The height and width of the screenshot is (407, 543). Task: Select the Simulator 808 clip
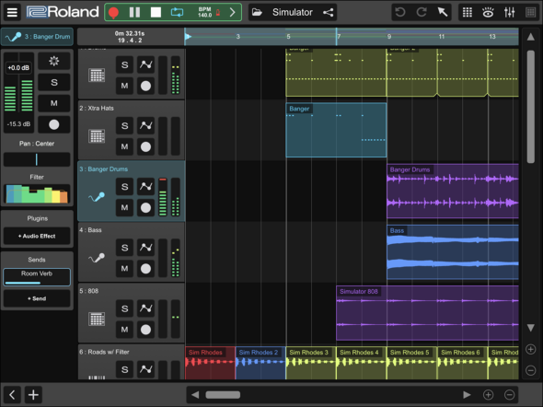pos(427,313)
